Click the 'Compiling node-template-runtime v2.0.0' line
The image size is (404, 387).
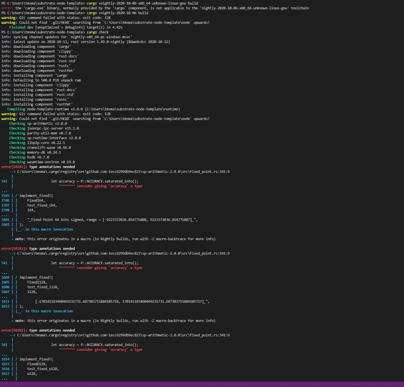click(x=93, y=109)
